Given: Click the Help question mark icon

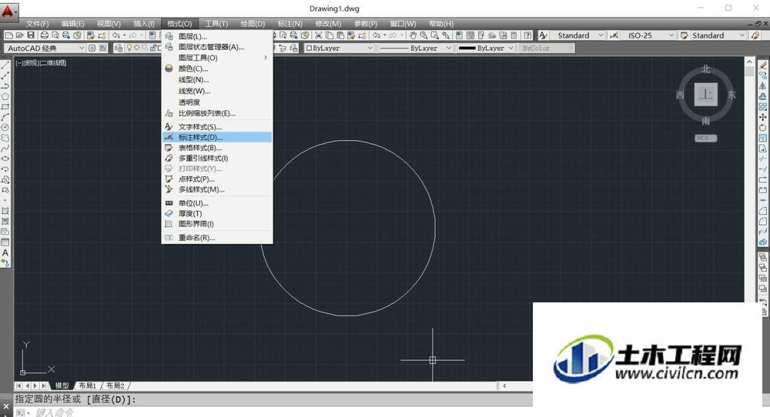Looking at the screenshot, I should pos(527,35).
